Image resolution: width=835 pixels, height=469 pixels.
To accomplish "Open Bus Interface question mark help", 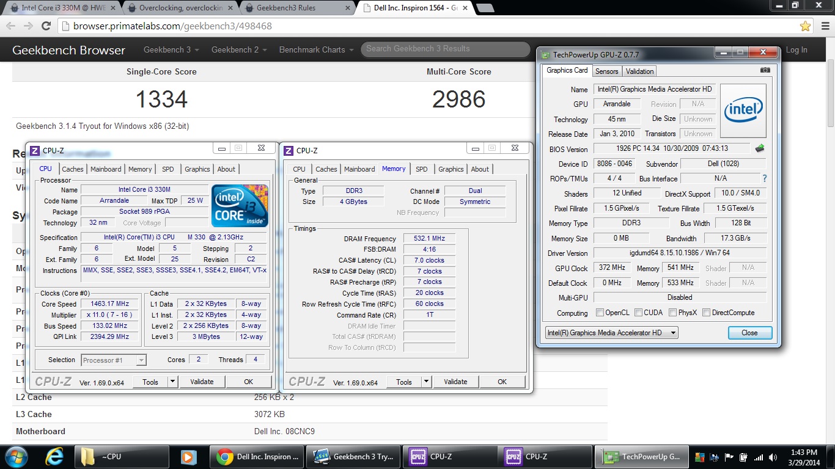I will [764, 178].
